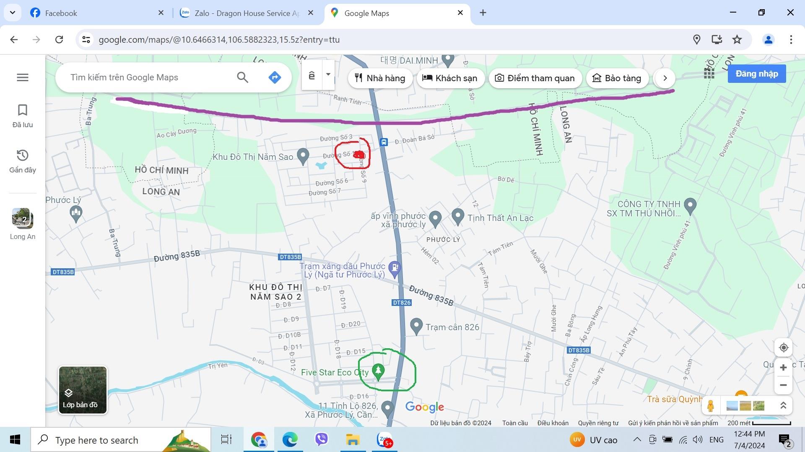Zoom out the map with minus button
Viewport: 805px width, 452px height.
pyautogui.click(x=783, y=385)
